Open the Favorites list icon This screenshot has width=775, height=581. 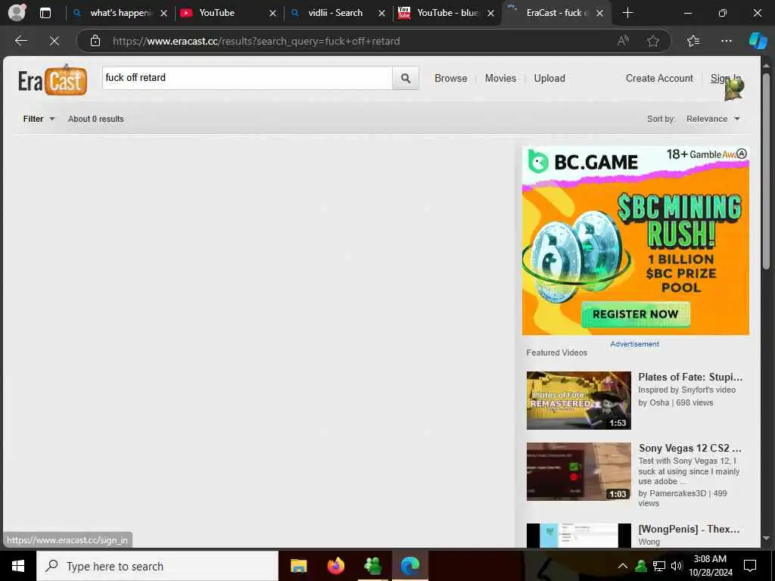(x=693, y=41)
